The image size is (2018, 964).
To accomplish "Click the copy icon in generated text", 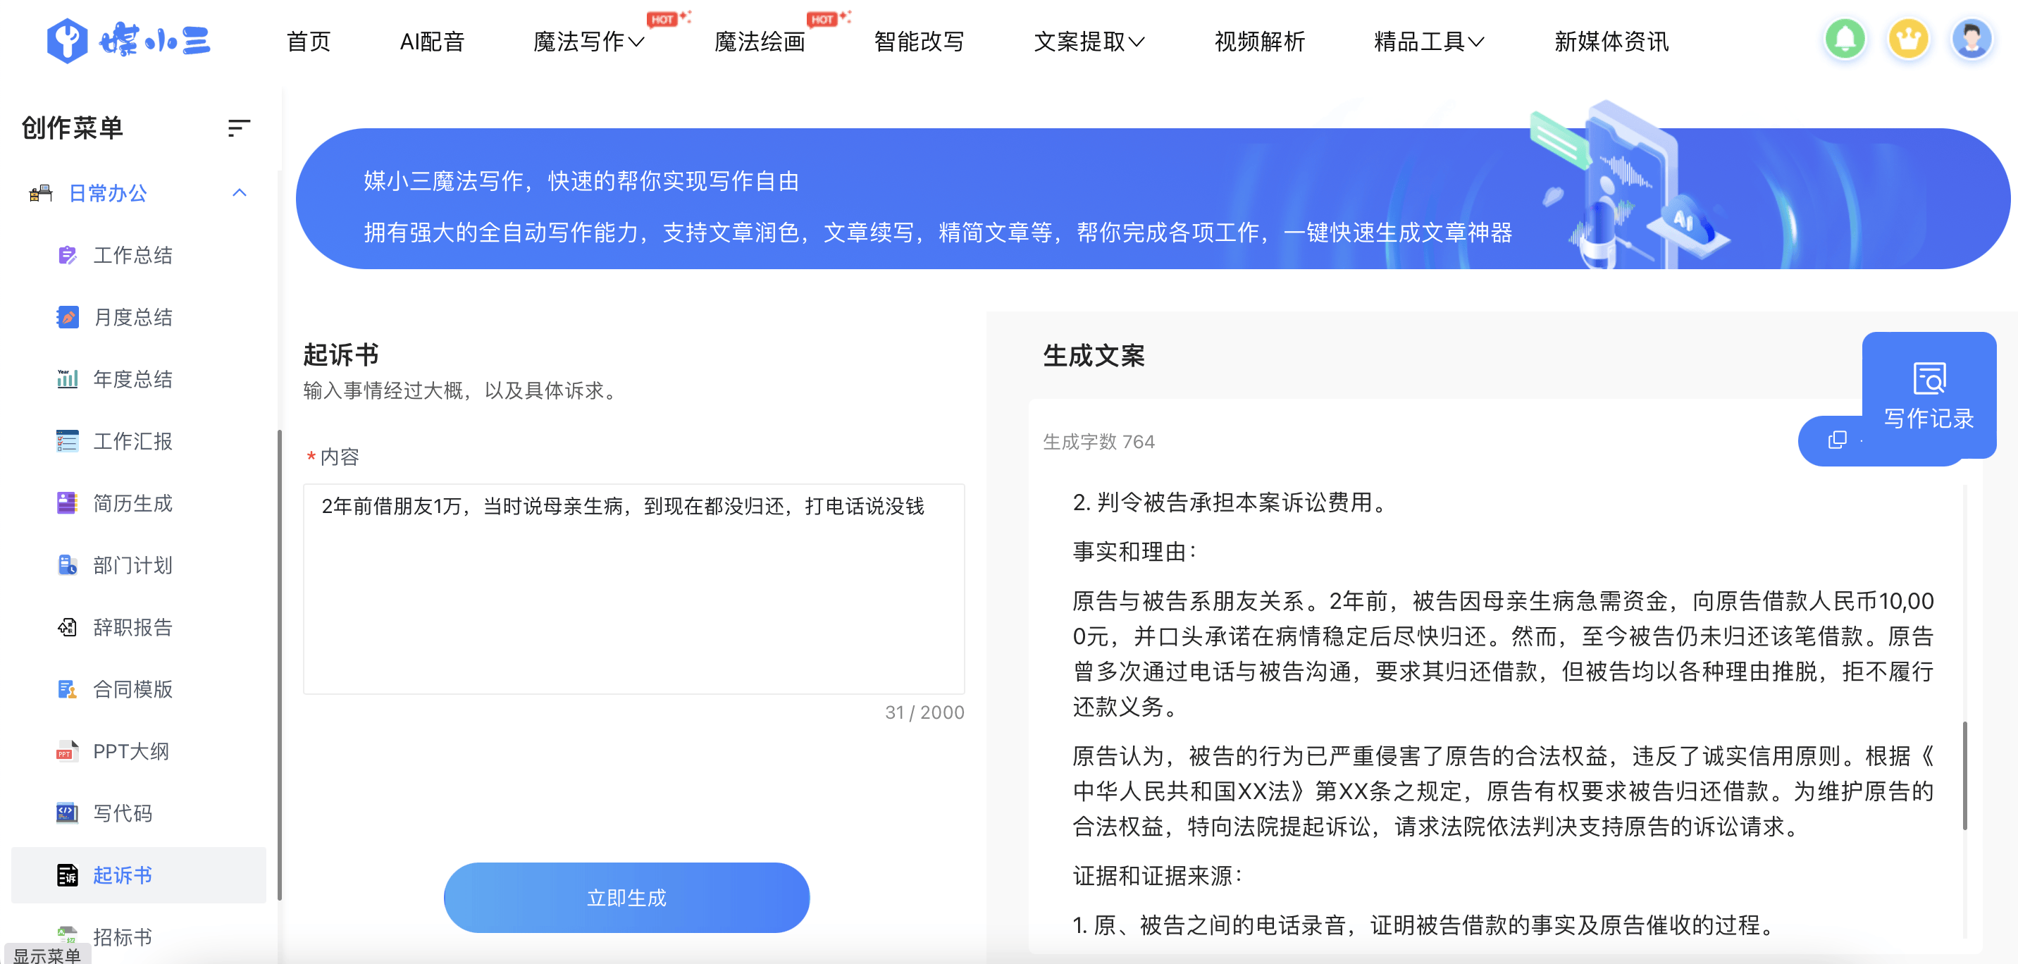I will (x=1836, y=440).
